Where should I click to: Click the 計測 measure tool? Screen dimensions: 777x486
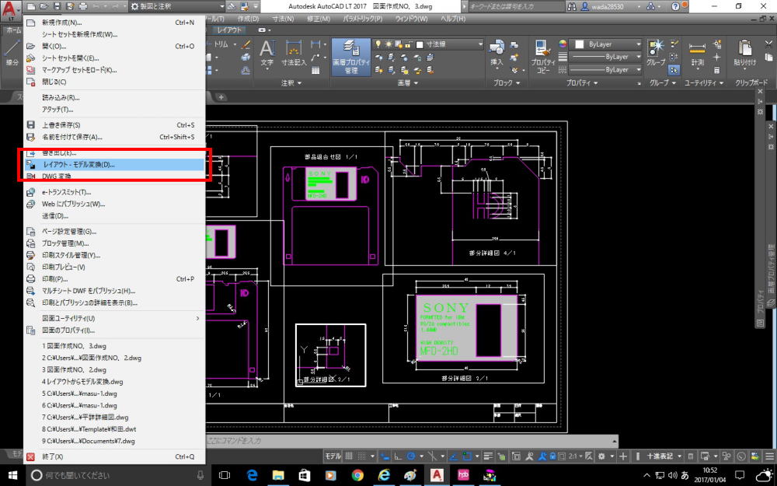(697, 54)
